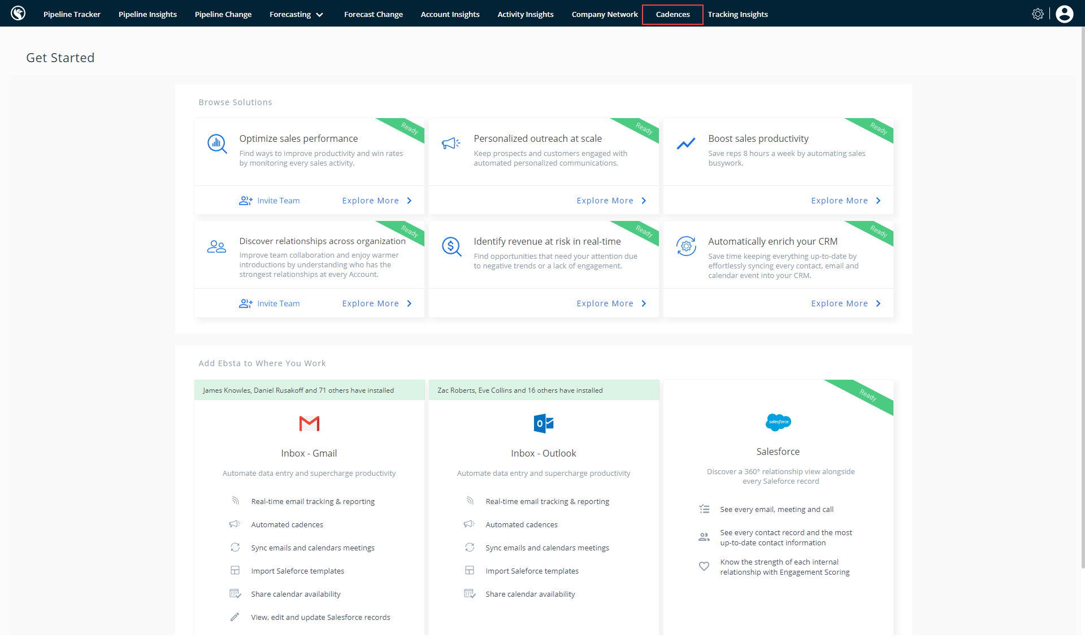Screen dimensions: 1085x638
Task: Click the Optimize sales performance chart icon
Action: (217, 144)
